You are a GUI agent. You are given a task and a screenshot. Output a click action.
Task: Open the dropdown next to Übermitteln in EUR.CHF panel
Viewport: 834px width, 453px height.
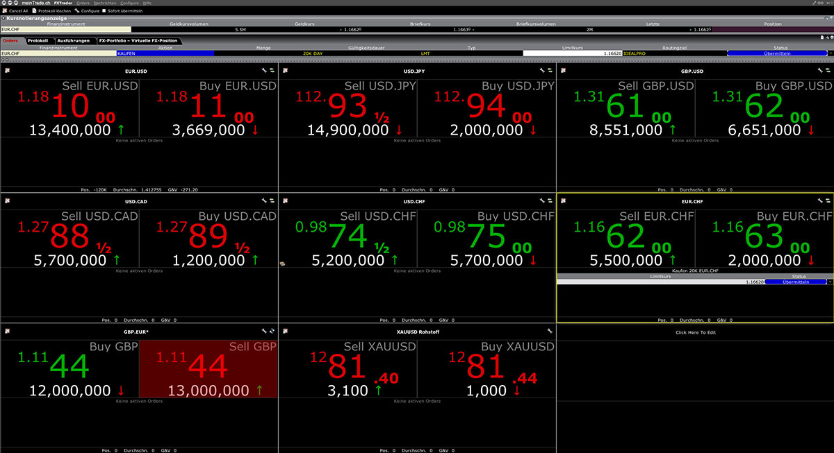[x=829, y=282]
